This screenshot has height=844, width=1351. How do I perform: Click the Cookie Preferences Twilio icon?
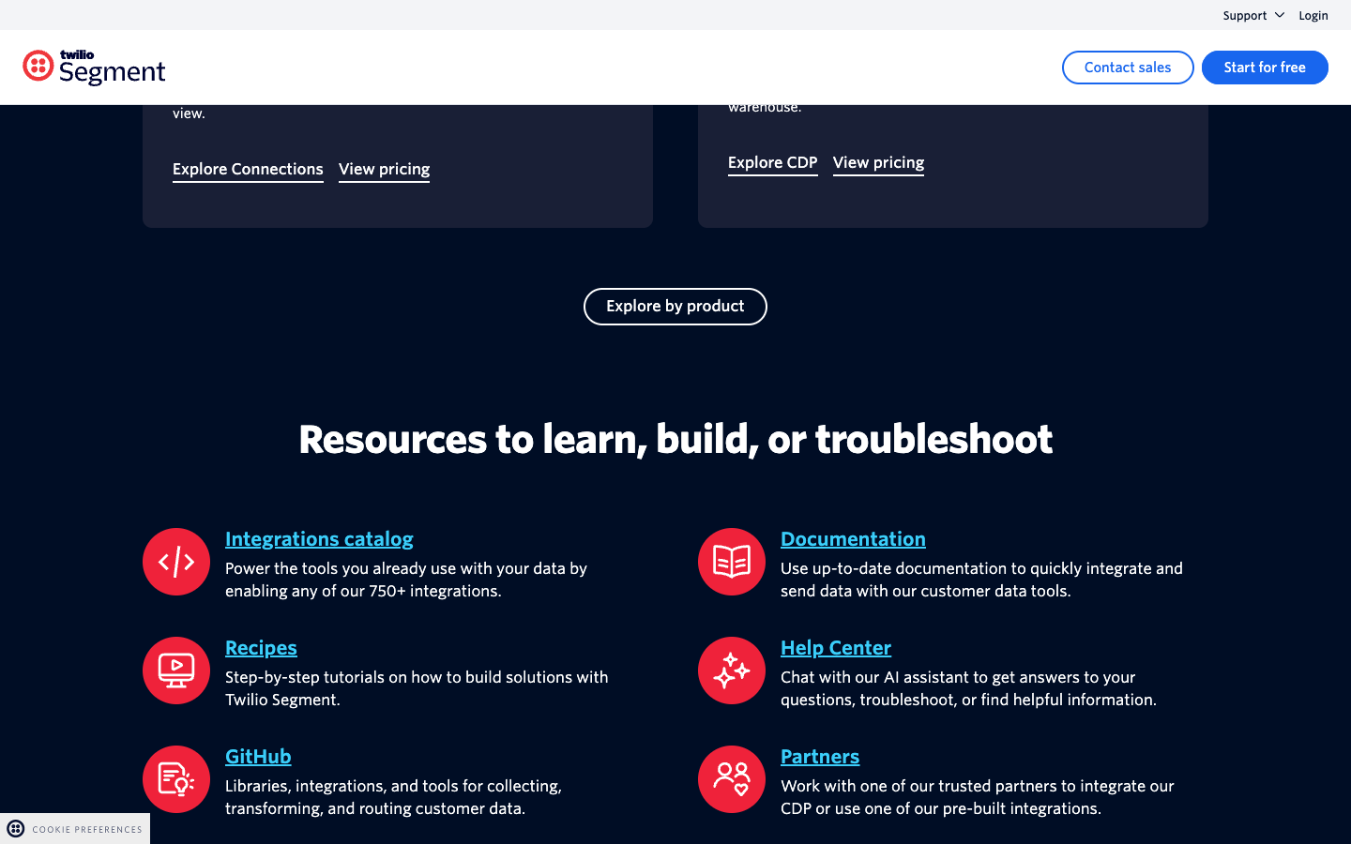tap(16, 829)
